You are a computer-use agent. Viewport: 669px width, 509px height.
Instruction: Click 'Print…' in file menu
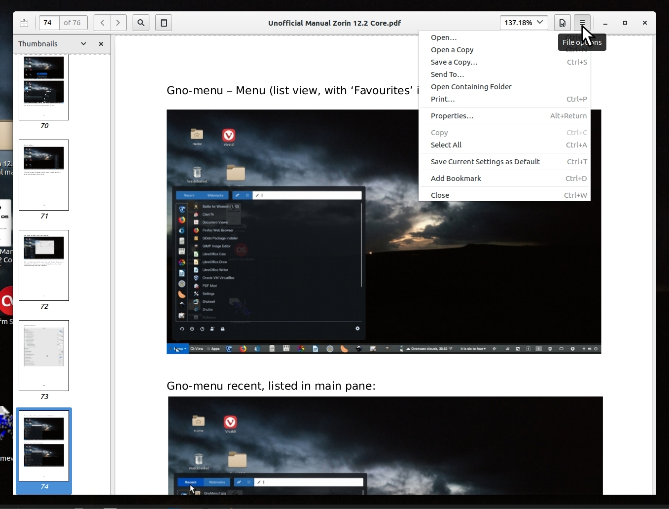point(443,99)
